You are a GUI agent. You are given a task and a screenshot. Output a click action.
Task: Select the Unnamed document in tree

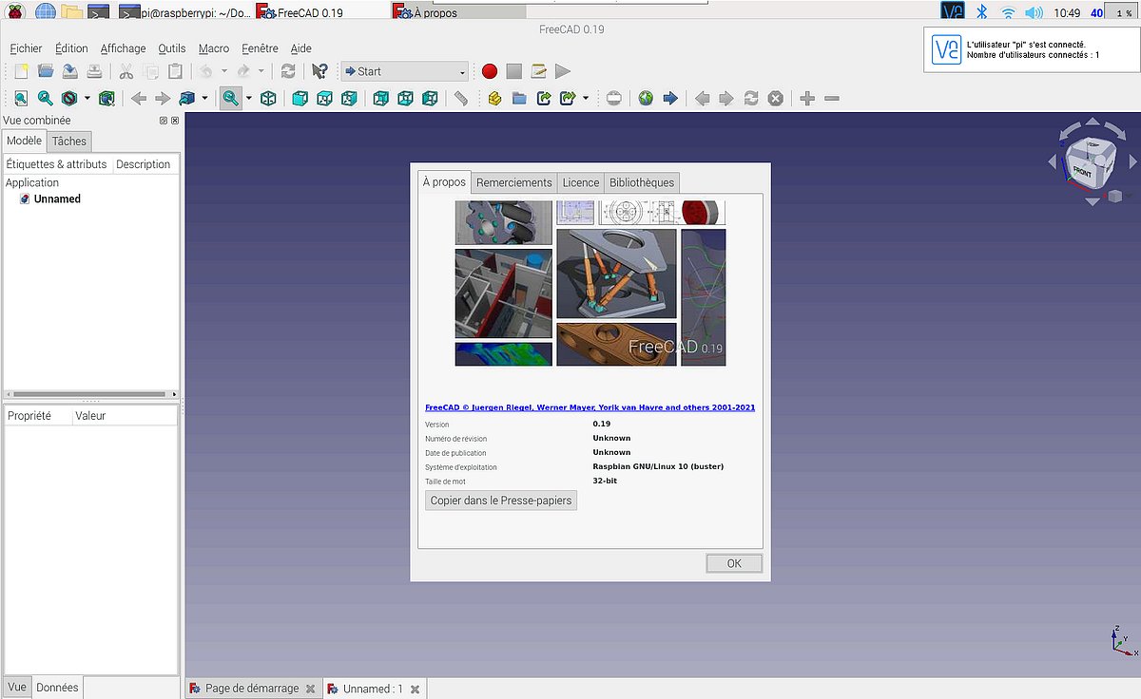coord(57,199)
